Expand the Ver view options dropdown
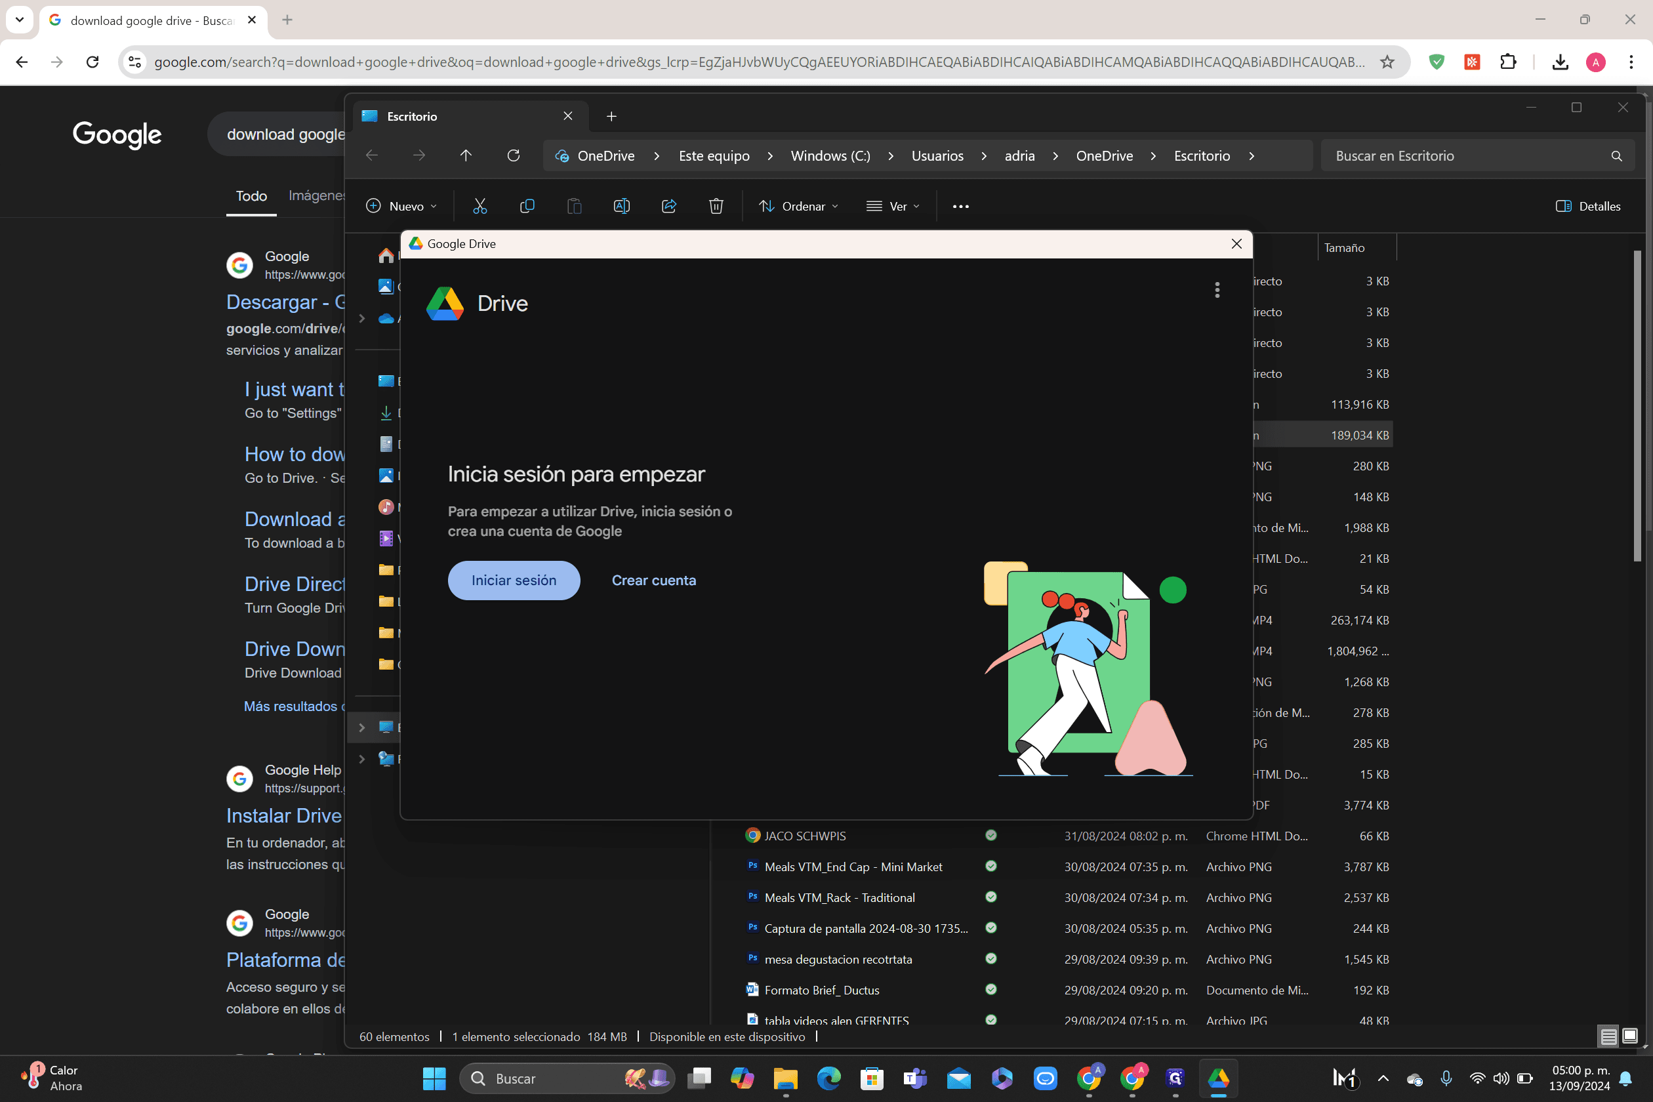Viewport: 1653px width, 1102px height. [x=893, y=206]
